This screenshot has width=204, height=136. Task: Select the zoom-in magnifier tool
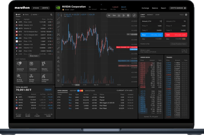point(58,52)
